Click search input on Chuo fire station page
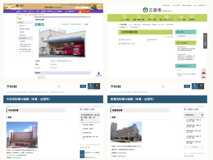Screen dimensions: 213x160 (x=69, y=86)
